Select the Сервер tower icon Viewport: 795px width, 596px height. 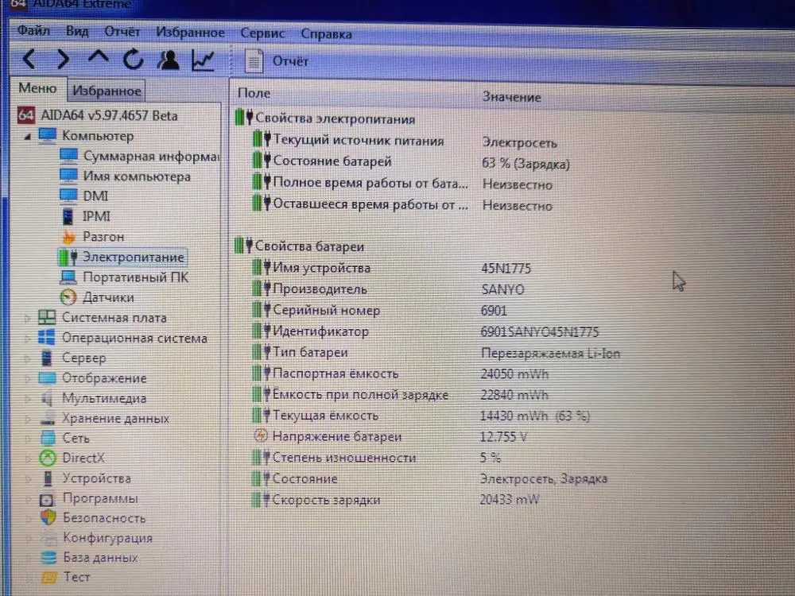pyautogui.click(x=47, y=358)
